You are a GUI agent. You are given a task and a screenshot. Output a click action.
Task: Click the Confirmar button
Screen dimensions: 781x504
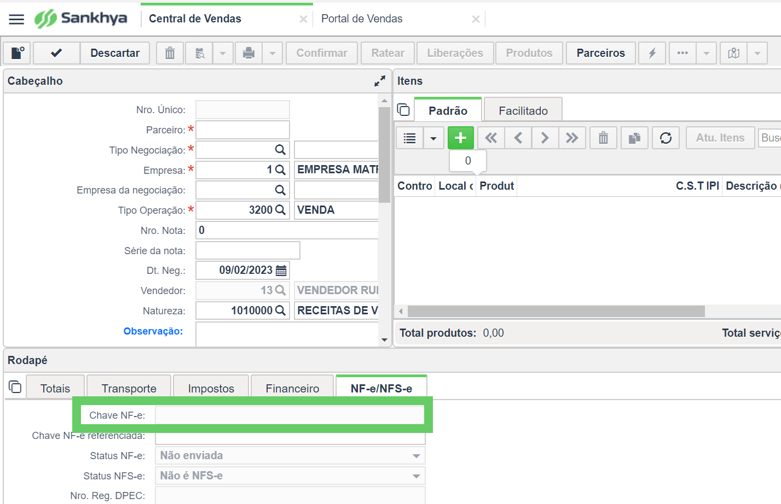point(322,53)
